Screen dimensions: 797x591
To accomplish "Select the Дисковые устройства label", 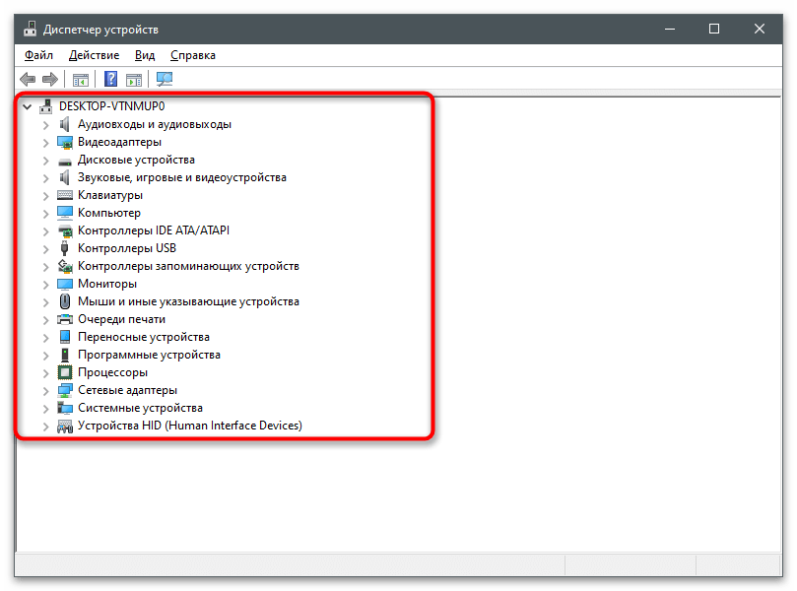I will click(x=136, y=160).
